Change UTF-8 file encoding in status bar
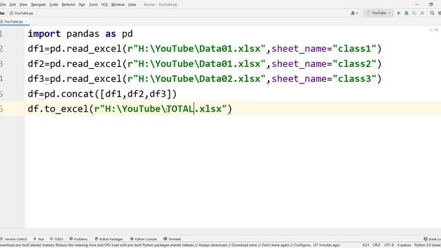Image resolution: width=441 pixels, height=248 pixels. pyautogui.click(x=389, y=245)
